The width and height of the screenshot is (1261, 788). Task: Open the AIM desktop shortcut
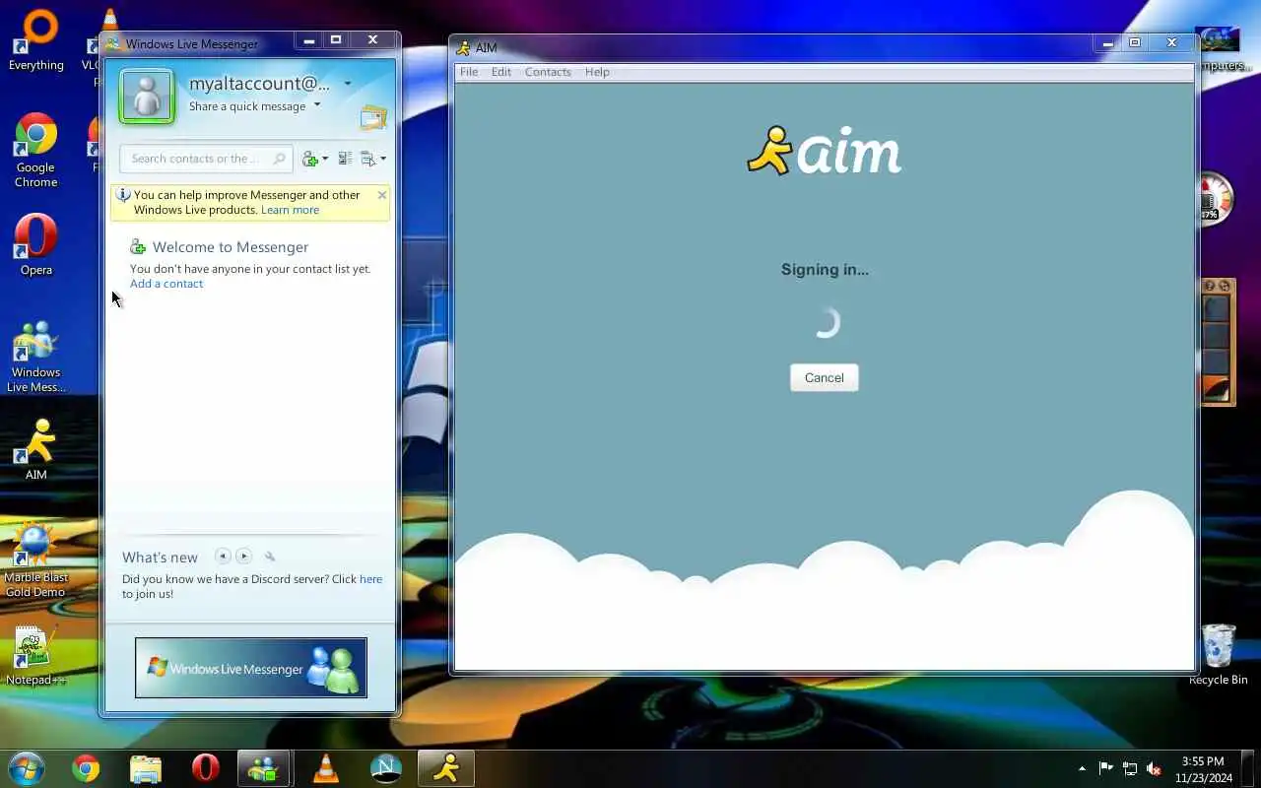point(36,449)
